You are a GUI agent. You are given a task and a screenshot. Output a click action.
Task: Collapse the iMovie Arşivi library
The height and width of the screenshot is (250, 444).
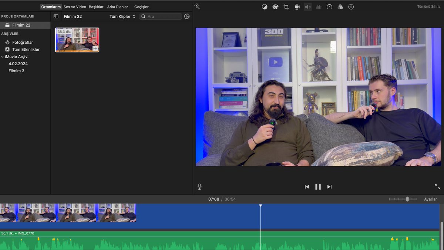click(x=2, y=57)
